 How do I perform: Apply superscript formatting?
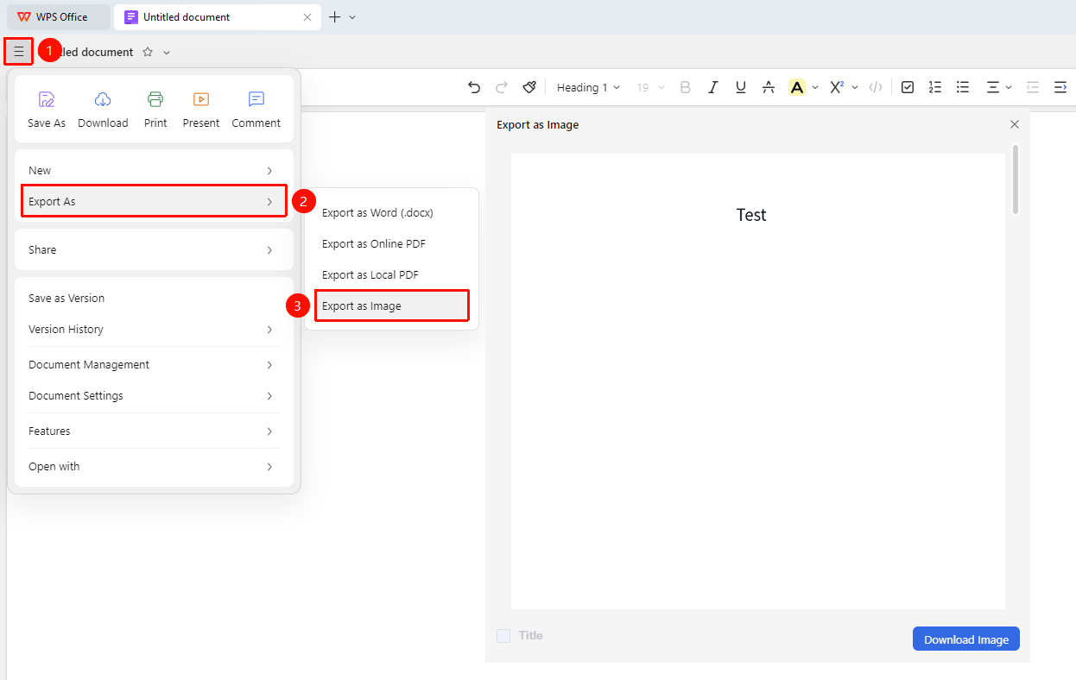pos(836,87)
